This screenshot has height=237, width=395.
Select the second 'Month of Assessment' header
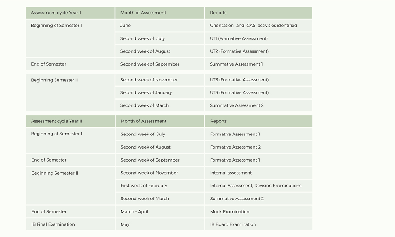tap(160, 121)
